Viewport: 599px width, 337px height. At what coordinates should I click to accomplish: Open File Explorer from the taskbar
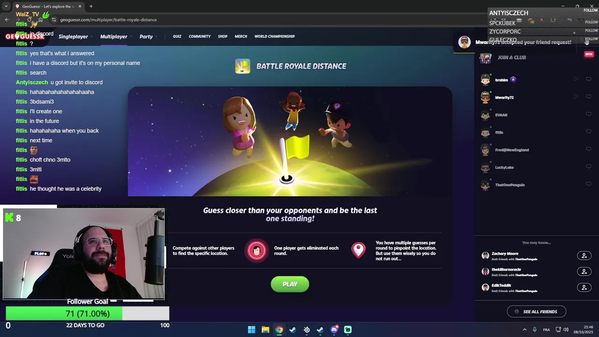point(265,330)
